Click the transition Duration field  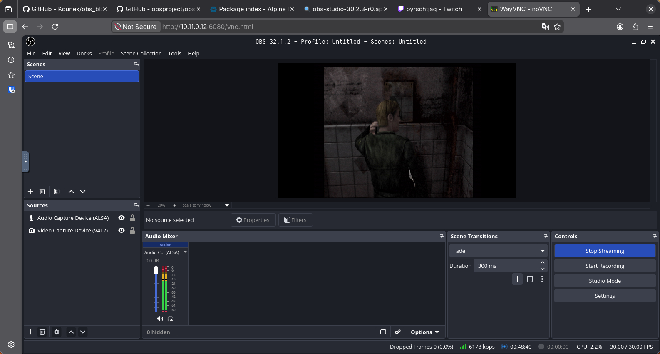coord(506,266)
